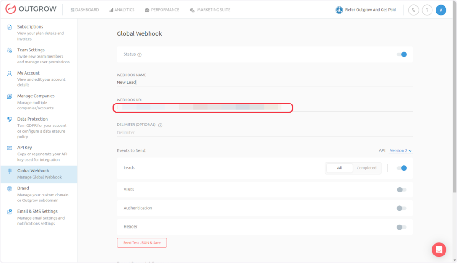The height and width of the screenshot is (263, 457).
Task: Select Completed leads option
Action: [366, 168]
